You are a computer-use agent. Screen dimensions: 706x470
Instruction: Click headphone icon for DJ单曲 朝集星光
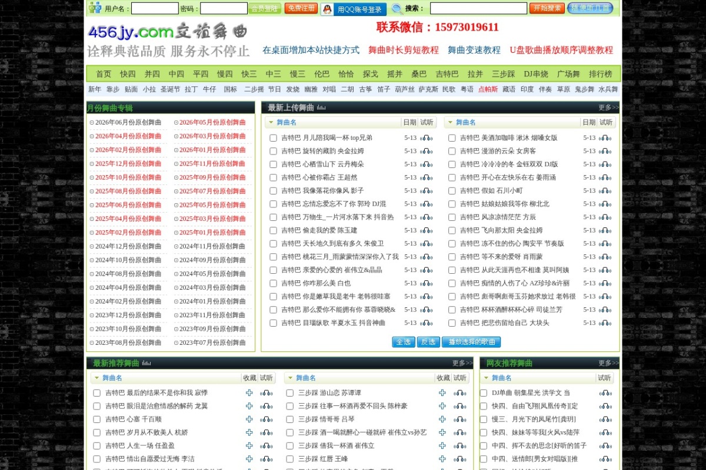[x=605, y=393]
